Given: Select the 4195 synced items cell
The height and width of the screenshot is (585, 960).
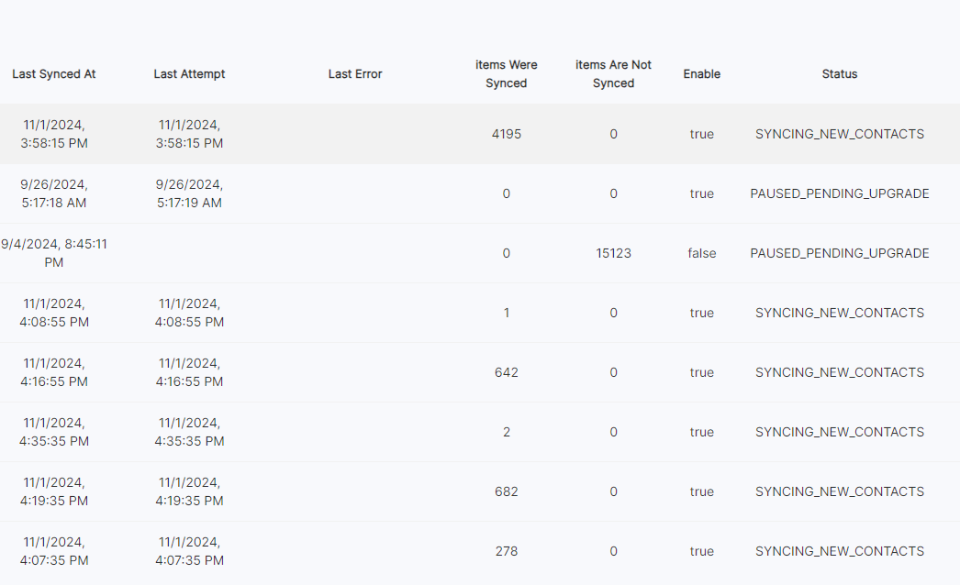Looking at the screenshot, I should pos(507,134).
